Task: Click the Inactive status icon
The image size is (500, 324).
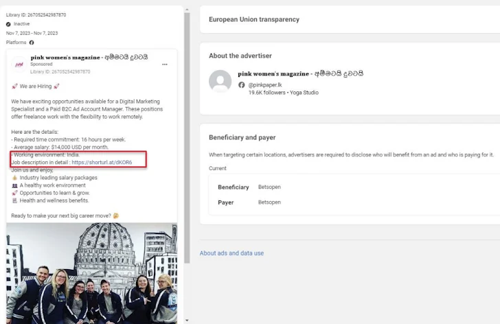Action: 9,24
